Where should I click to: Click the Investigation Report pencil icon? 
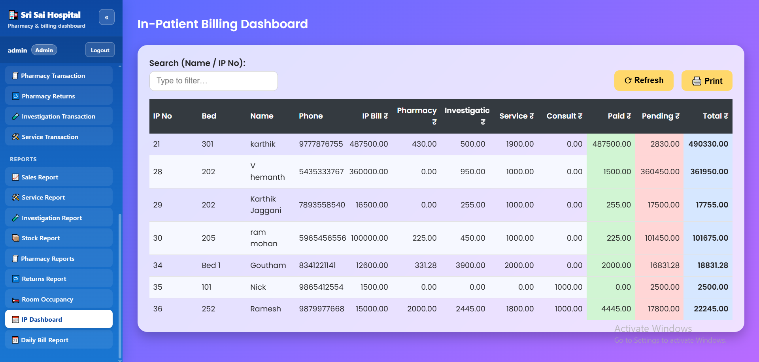(x=15, y=218)
